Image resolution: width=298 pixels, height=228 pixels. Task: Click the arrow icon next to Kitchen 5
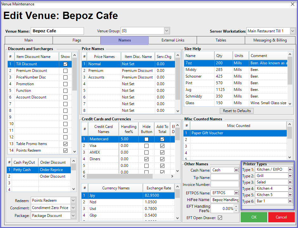[x=290, y=195]
